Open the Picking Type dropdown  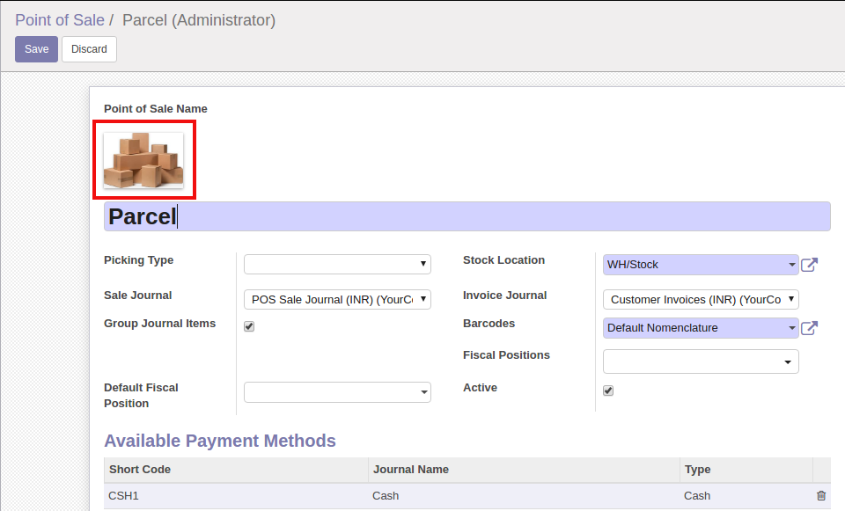[x=337, y=264]
